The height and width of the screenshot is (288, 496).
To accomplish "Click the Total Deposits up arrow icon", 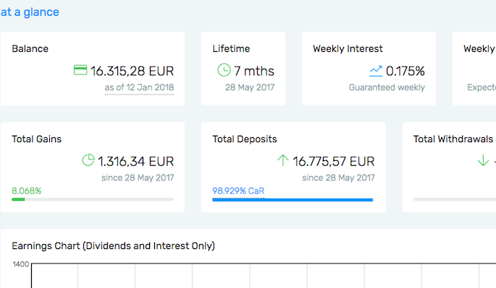I will click(283, 160).
